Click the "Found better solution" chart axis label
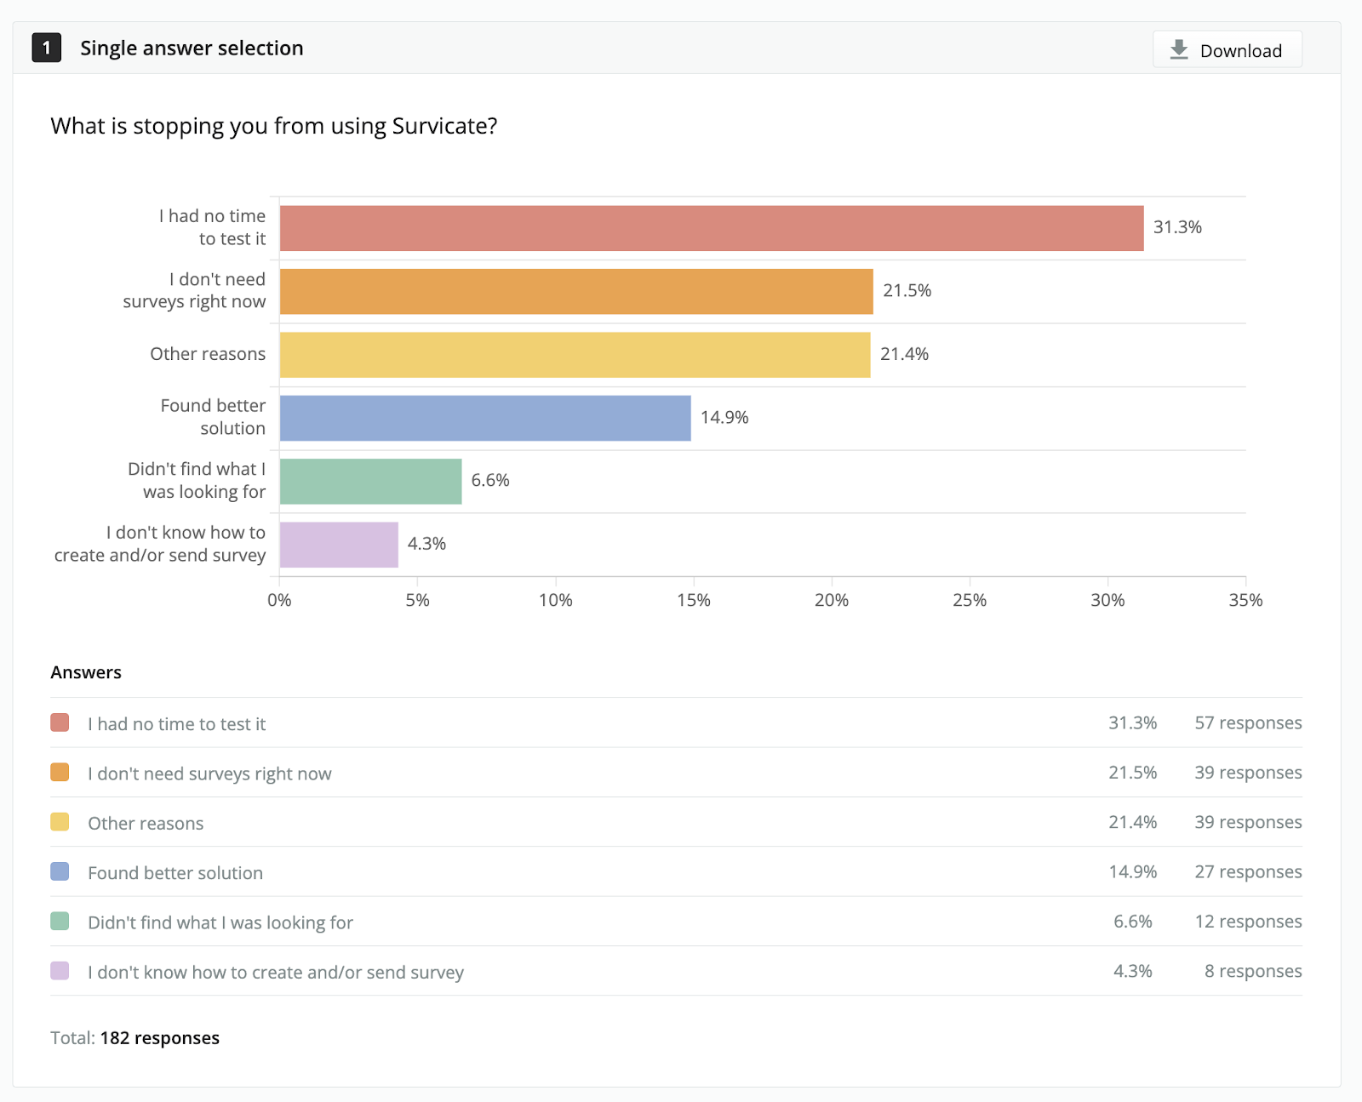1362x1102 pixels. (x=213, y=417)
